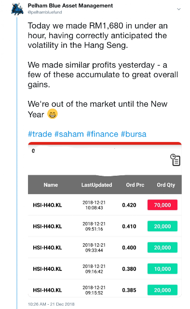Viewport: 190px width, 309px height.
Task: Sort by the Name column header
Action: [x=51, y=185]
